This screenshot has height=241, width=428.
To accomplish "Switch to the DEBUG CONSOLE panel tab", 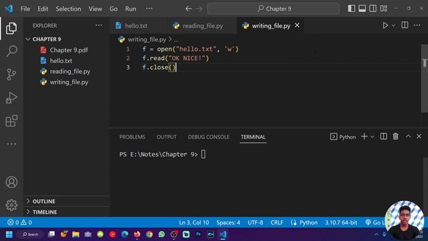I will pos(209,137).
